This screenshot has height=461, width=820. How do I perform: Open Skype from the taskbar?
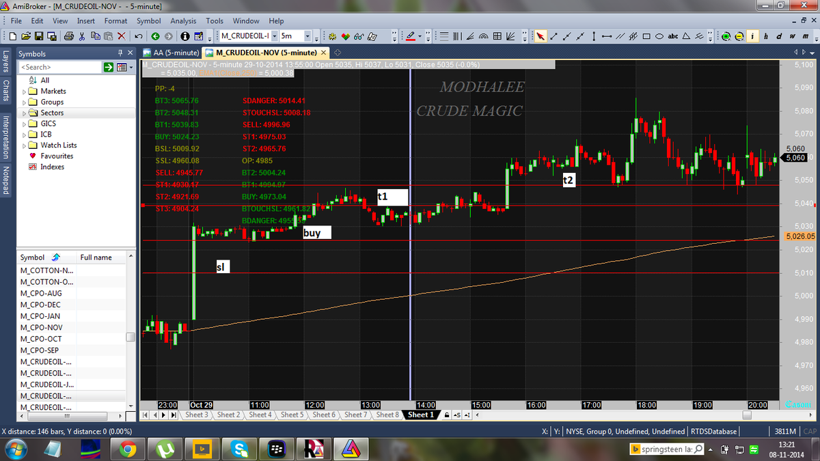[238, 449]
